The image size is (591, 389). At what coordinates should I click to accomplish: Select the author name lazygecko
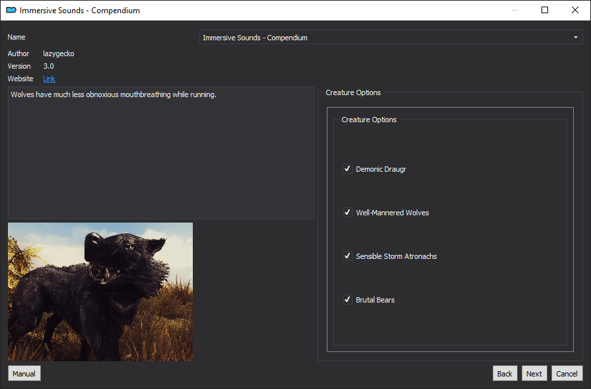pyautogui.click(x=58, y=53)
